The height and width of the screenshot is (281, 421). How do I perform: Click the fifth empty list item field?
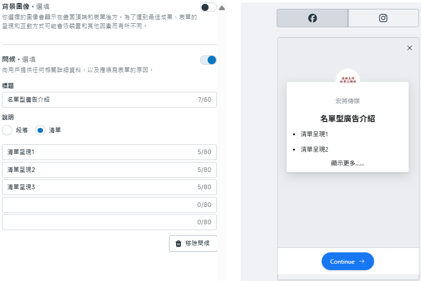pos(99,222)
